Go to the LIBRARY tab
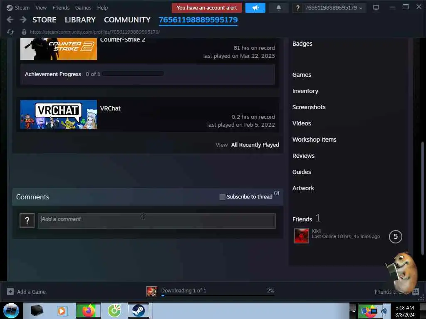 [80, 20]
